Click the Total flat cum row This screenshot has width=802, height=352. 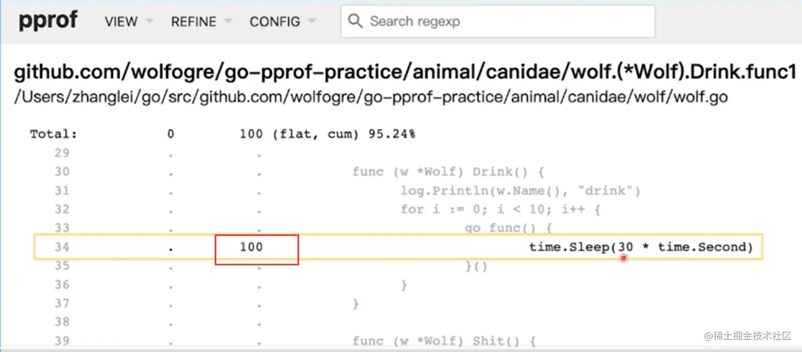[223, 134]
